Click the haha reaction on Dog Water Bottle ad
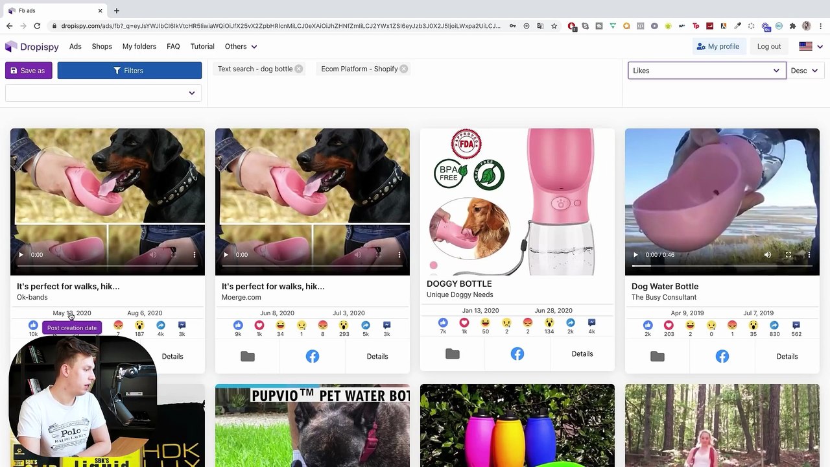This screenshot has width=830, height=467. (x=690, y=325)
